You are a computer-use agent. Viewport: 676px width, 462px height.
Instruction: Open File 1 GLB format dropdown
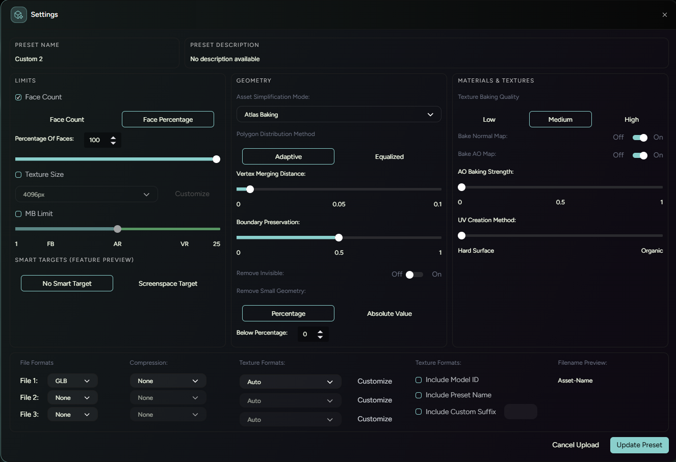[x=72, y=381]
